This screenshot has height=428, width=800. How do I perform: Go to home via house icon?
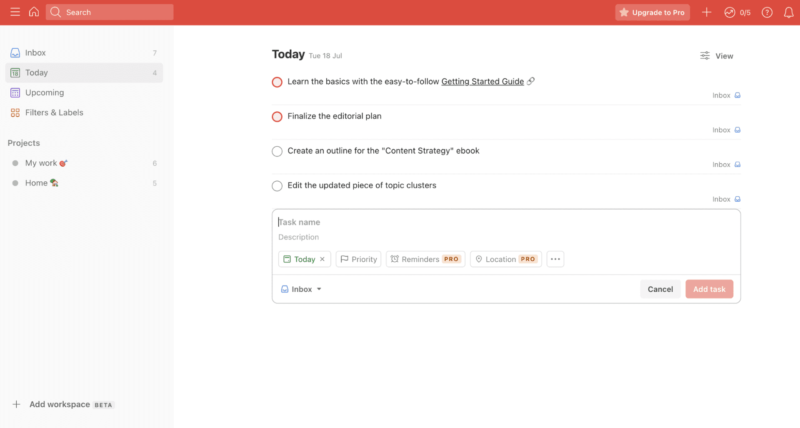click(x=34, y=12)
